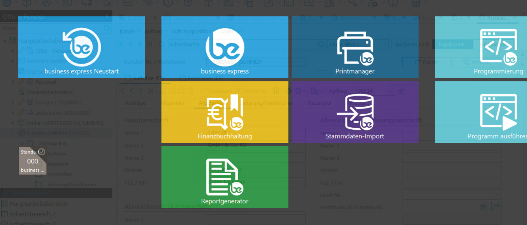Open the Auftrag number 100034 dropdown
Viewport: 527px width, 225px height.
coord(391,91)
